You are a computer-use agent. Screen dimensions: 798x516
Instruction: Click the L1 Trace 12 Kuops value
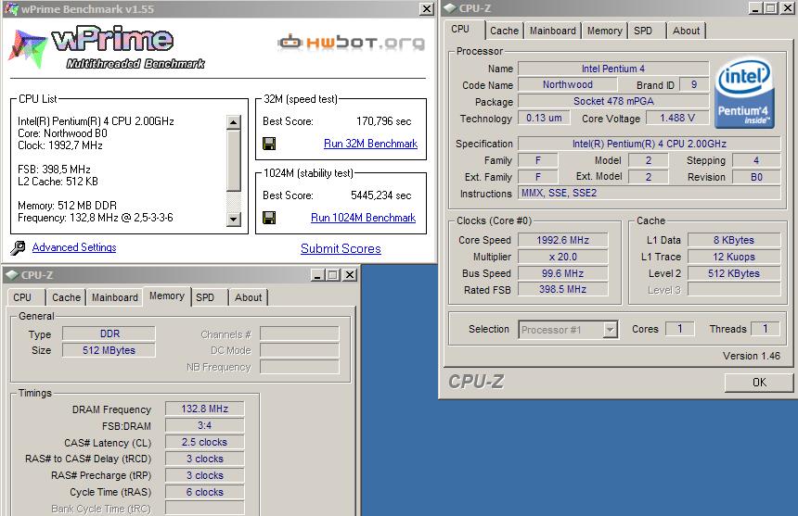click(x=734, y=257)
